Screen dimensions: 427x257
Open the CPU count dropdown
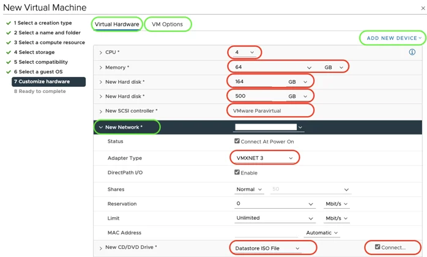click(x=243, y=53)
